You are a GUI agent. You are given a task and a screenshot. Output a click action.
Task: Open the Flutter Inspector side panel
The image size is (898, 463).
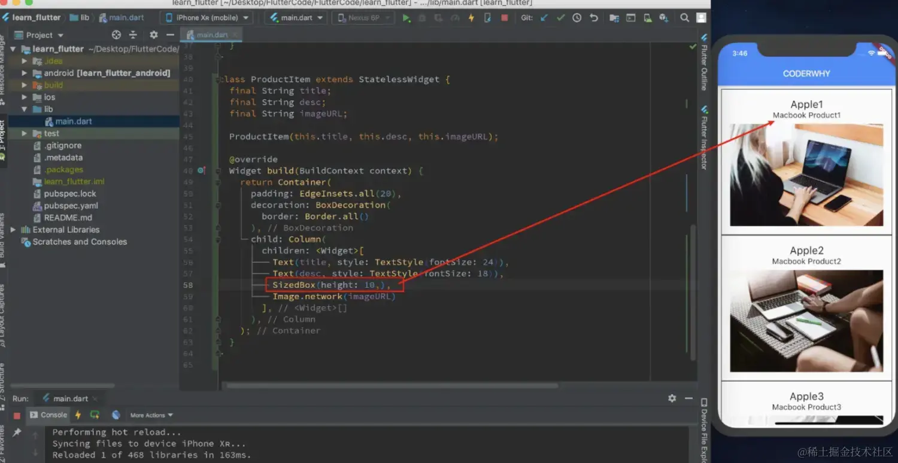coord(704,138)
